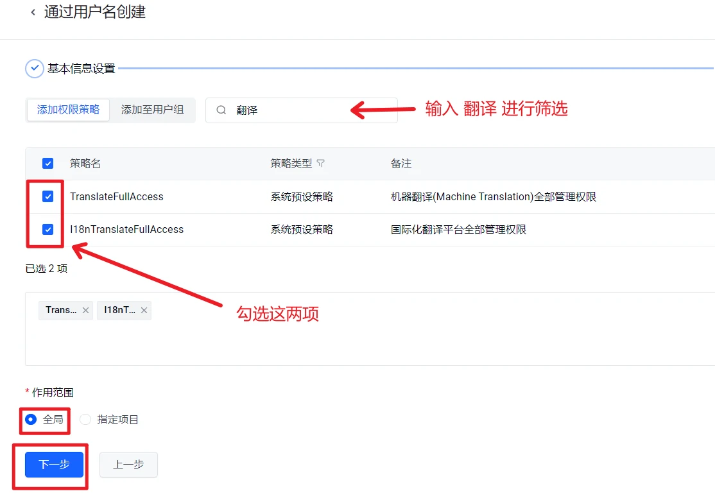The width and height of the screenshot is (715, 498).
Task: Switch to the 添加权限策略 tab
Action: [x=68, y=110]
